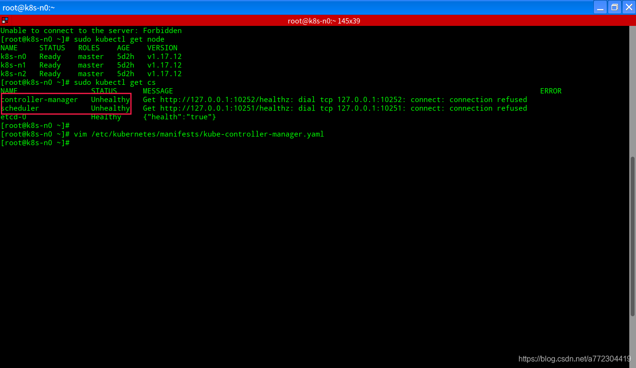Image resolution: width=636 pixels, height=368 pixels.
Task: Close the root@k8s-n0 terminal window
Action: point(629,7)
